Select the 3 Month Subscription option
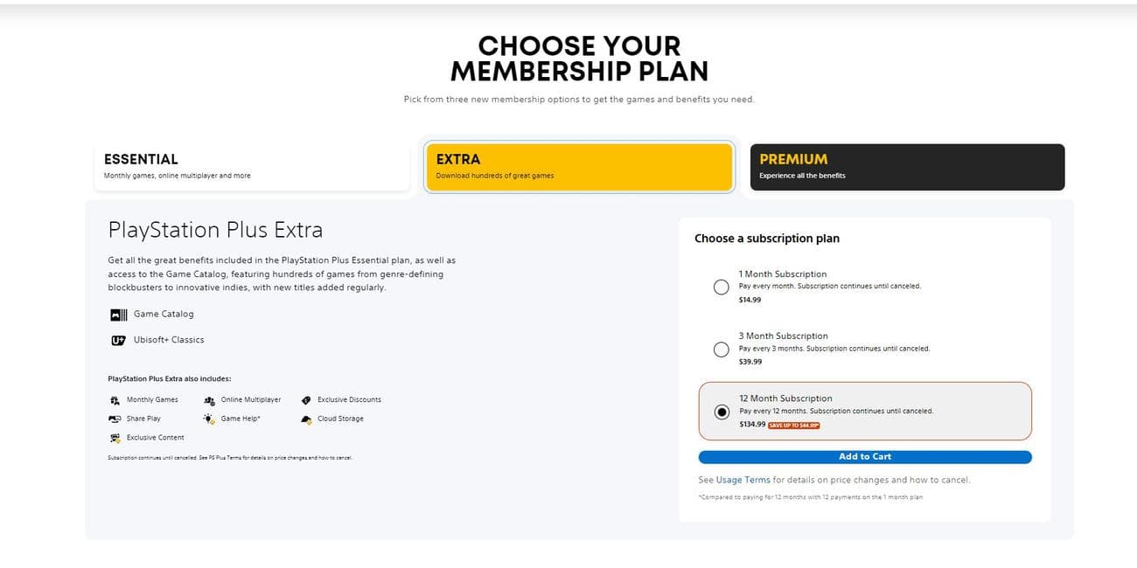Viewport: 1137px width, 568px height. click(x=721, y=350)
